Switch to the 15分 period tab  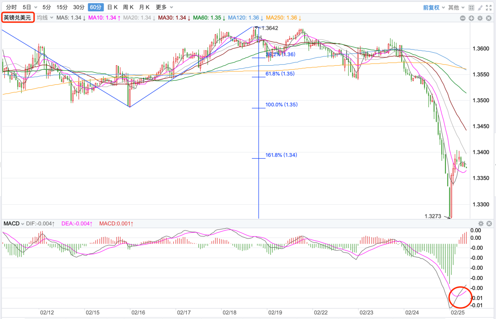[62, 7]
